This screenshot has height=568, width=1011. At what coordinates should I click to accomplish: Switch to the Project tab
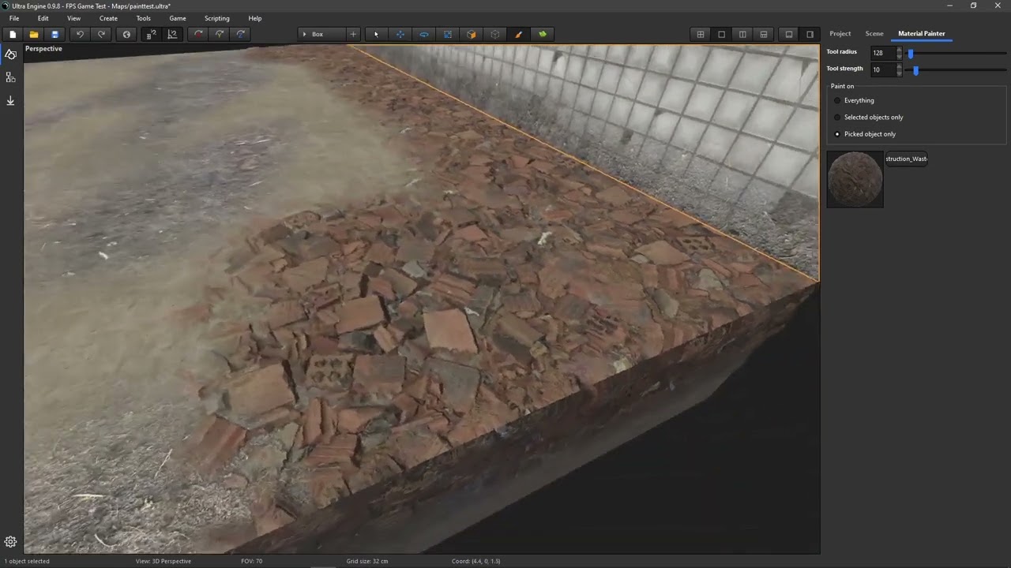pos(840,33)
